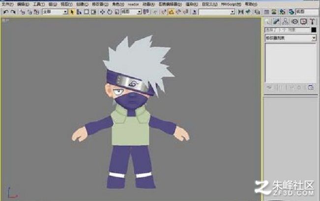Click the Remove Modifier trash icon
This screenshot has height=201, width=320.
[299, 88]
